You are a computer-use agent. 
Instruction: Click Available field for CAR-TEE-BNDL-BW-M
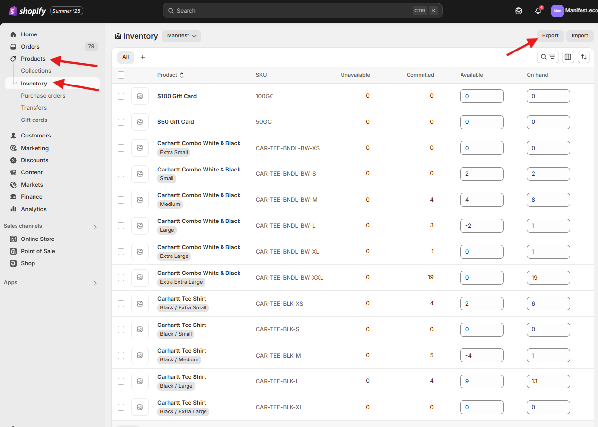tap(481, 200)
